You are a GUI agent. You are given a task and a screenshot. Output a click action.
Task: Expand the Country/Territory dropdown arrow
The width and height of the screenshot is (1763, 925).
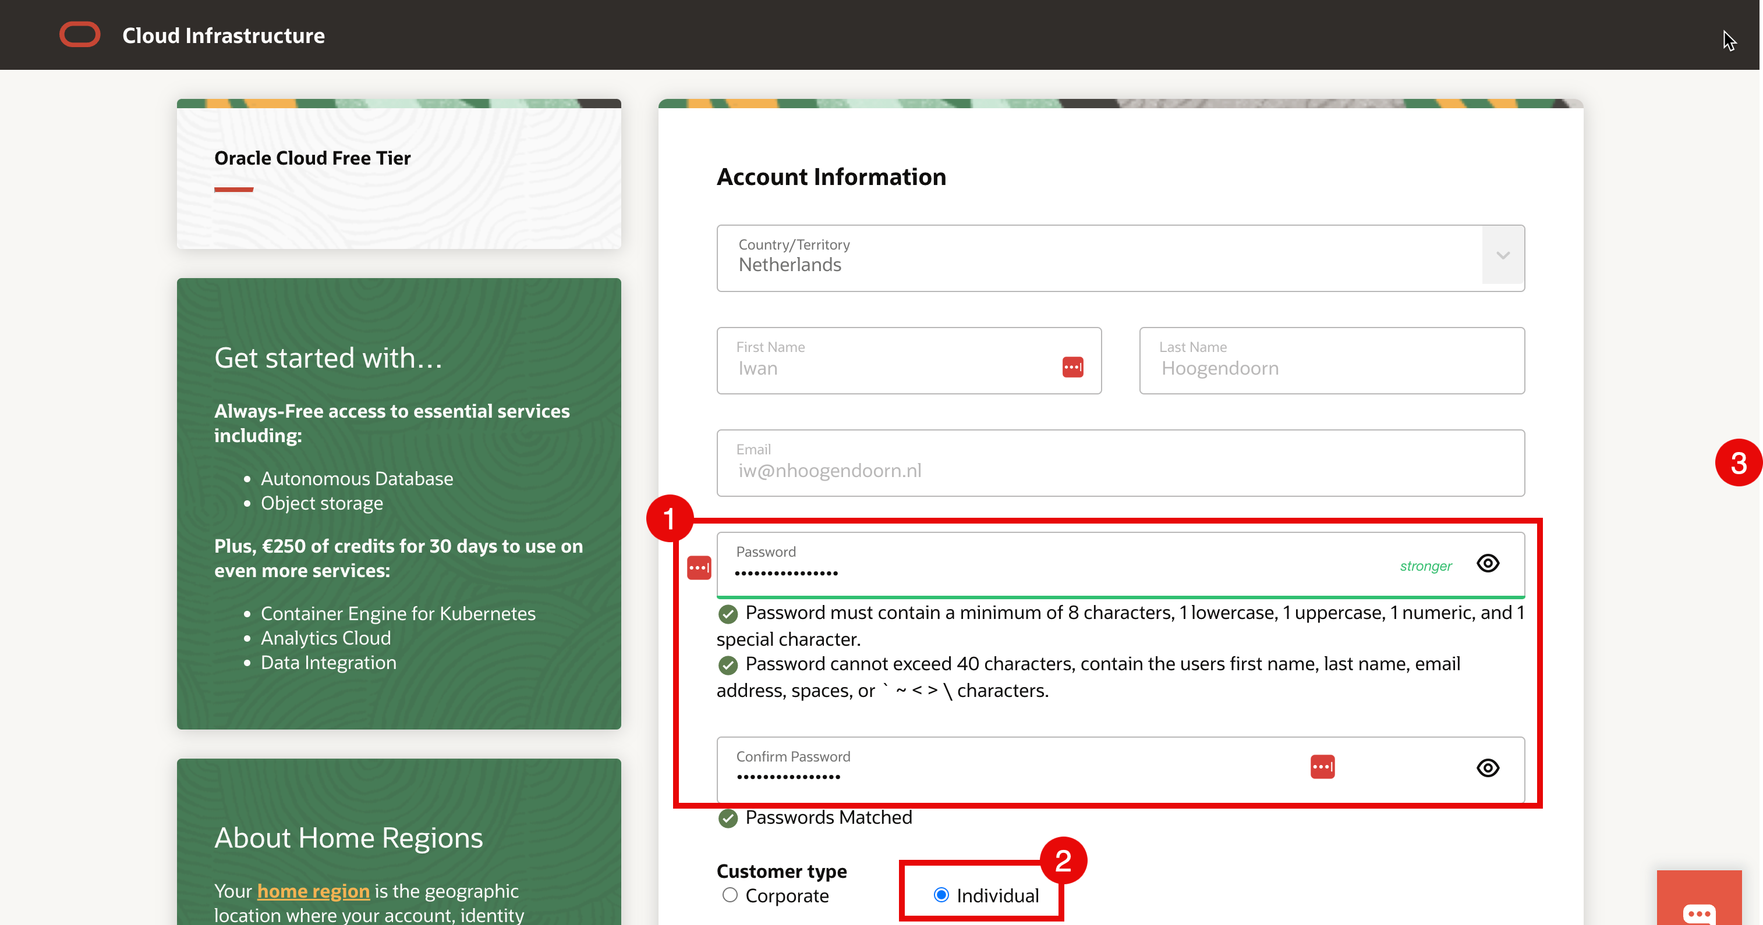(x=1502, y=255)
